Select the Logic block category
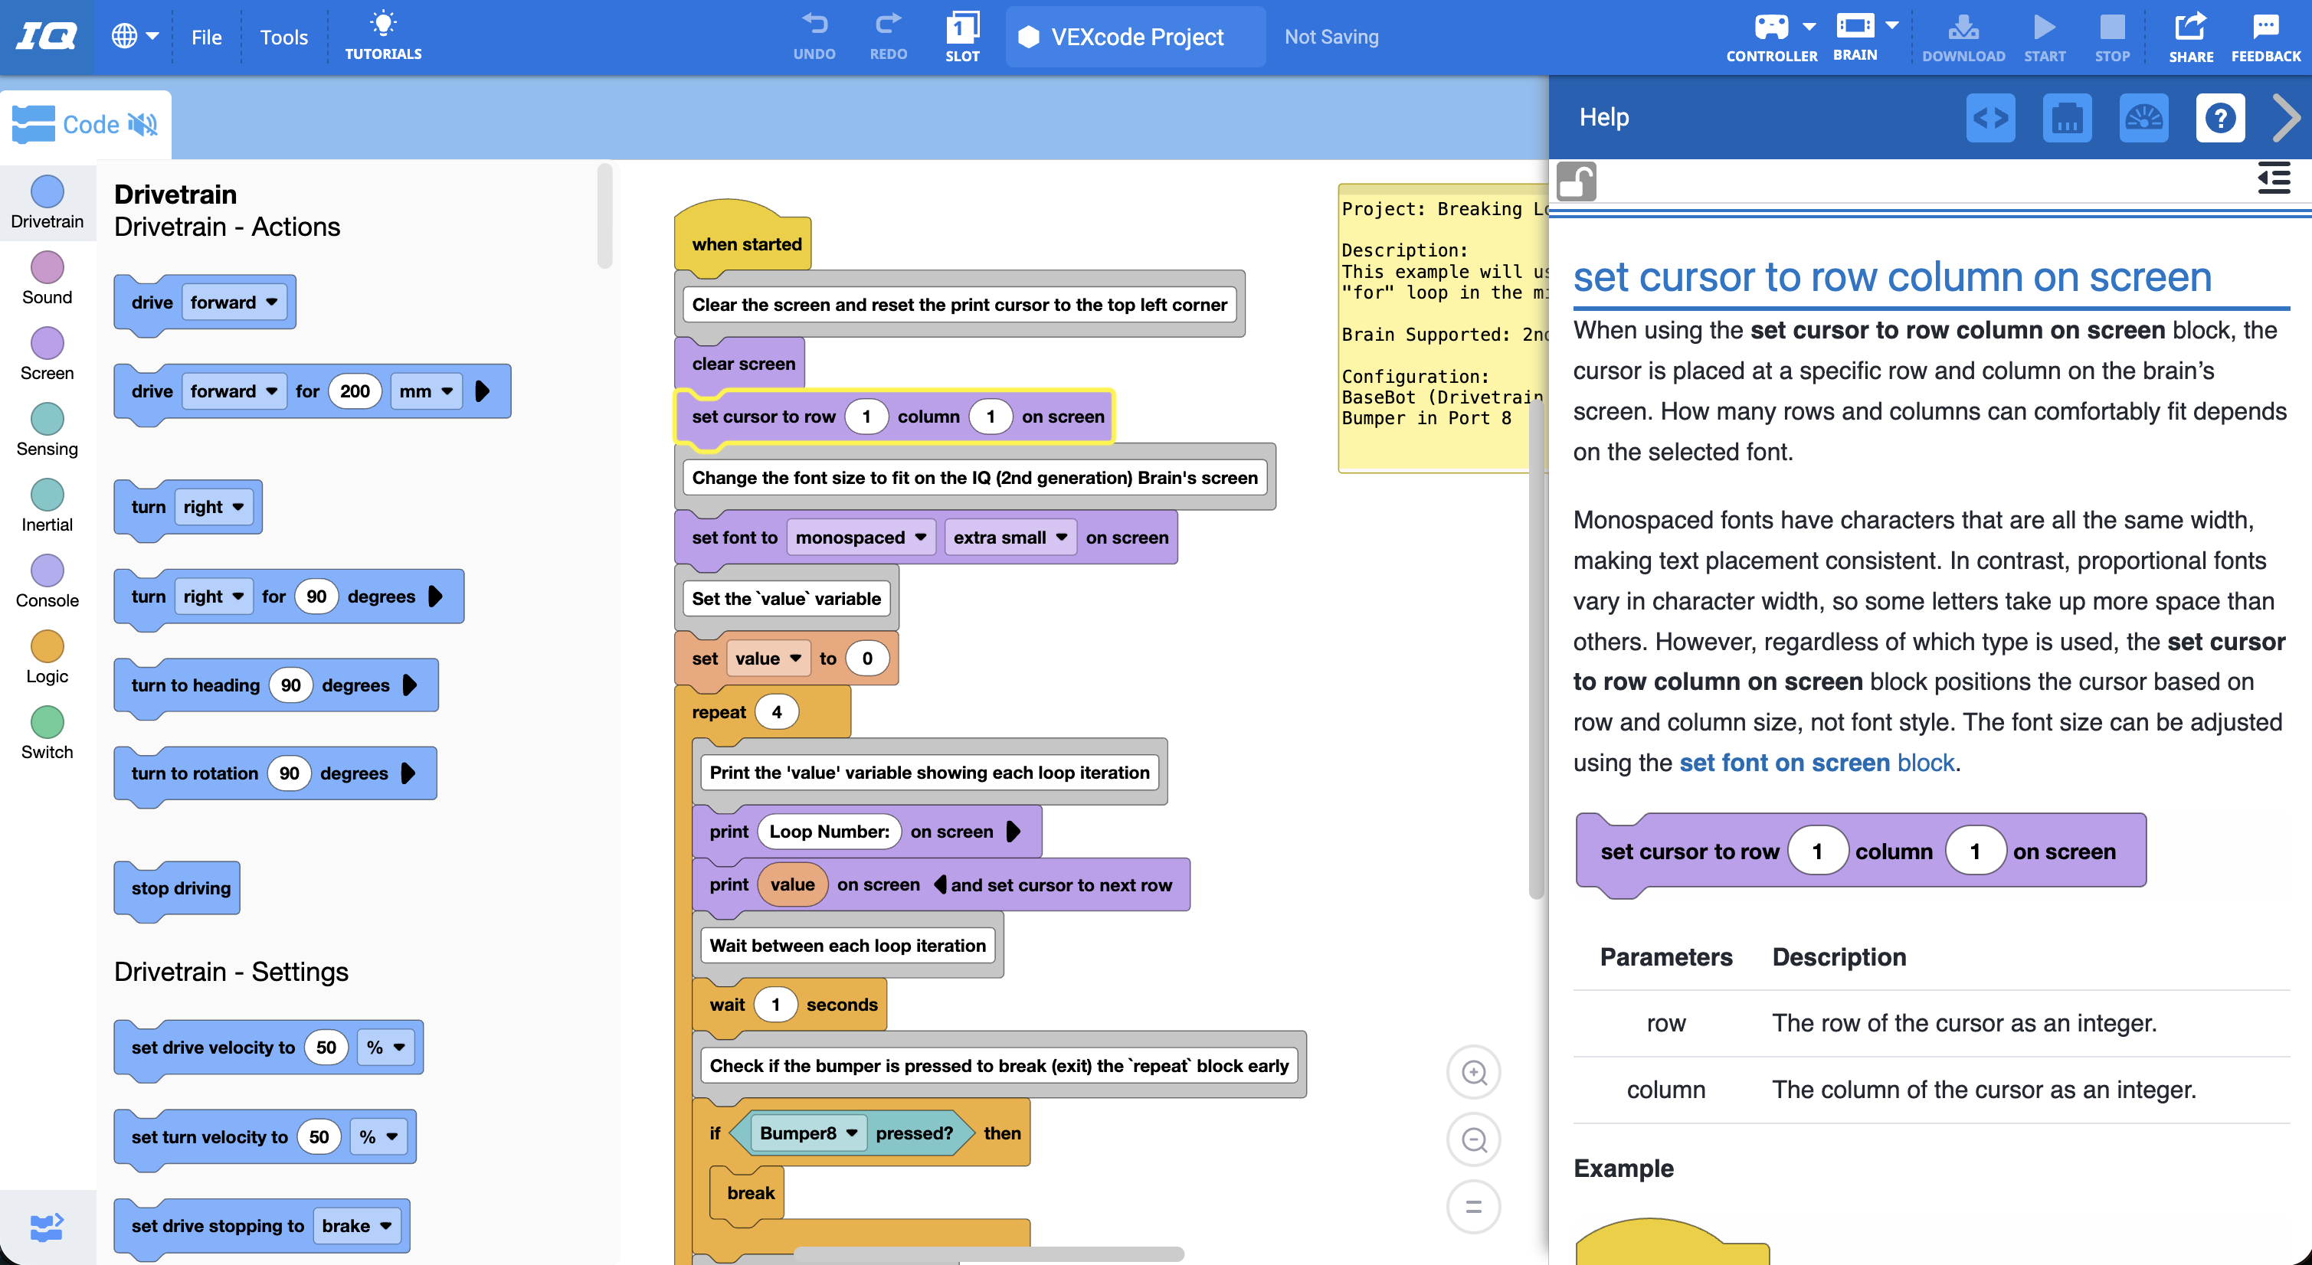This screenshot has height=1265, width=2312. (47, 658)
